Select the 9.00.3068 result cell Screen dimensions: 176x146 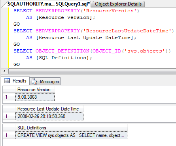click(35, 97)
